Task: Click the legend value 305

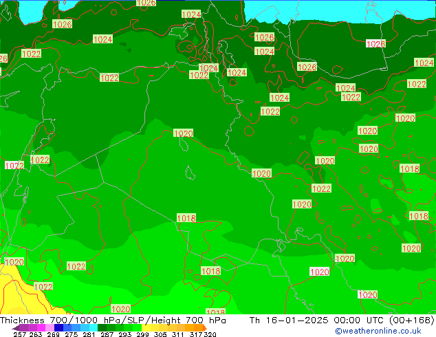Action: click(x=160, y=334)
